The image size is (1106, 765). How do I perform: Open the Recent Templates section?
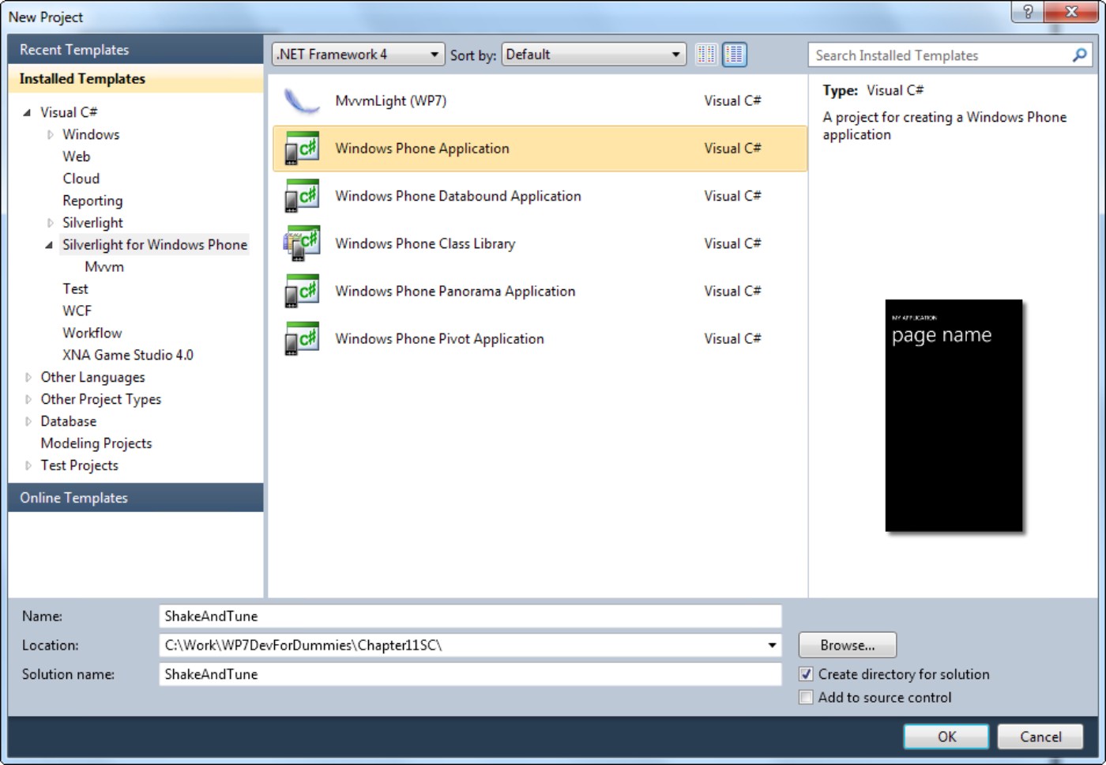point(135,49)
